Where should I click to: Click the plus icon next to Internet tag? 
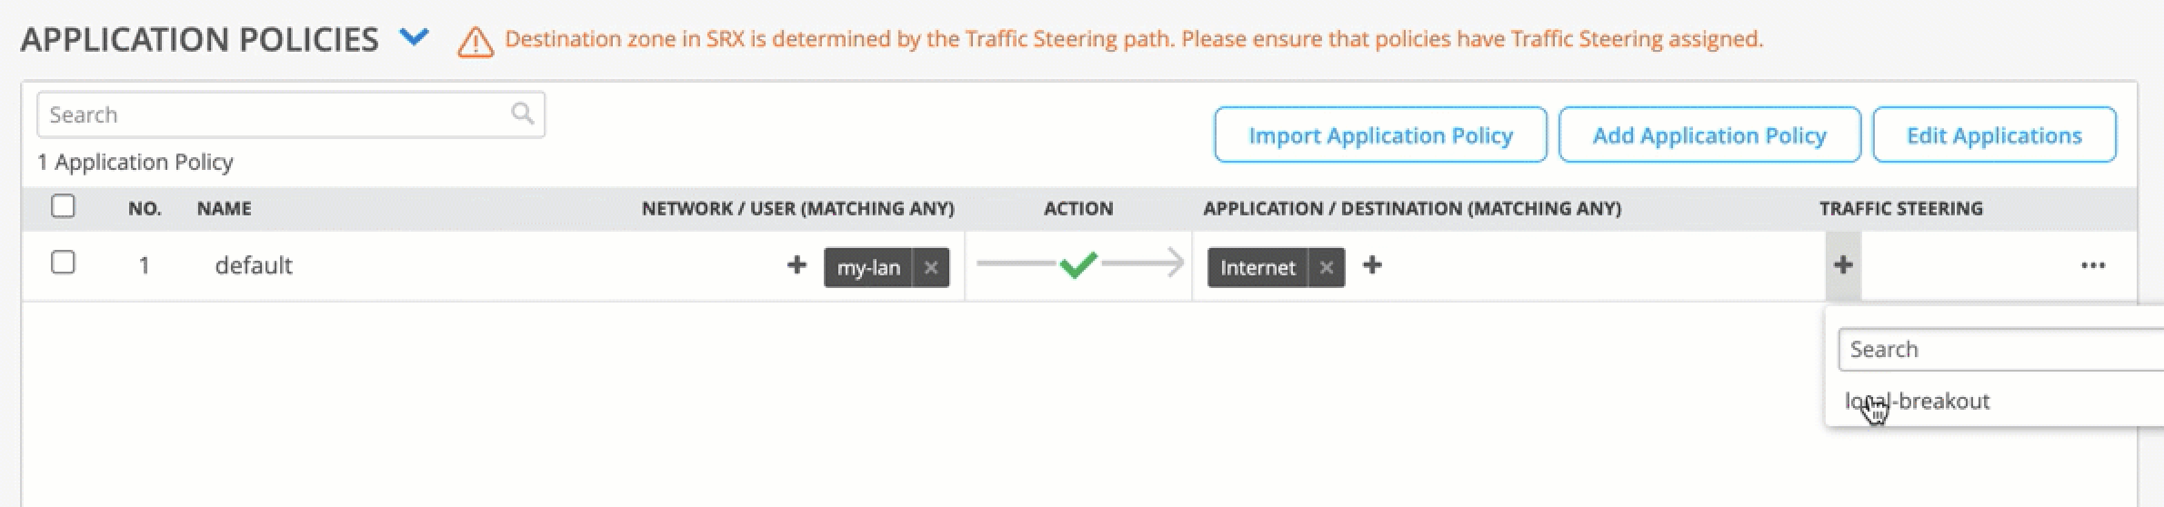point(1372,265)
